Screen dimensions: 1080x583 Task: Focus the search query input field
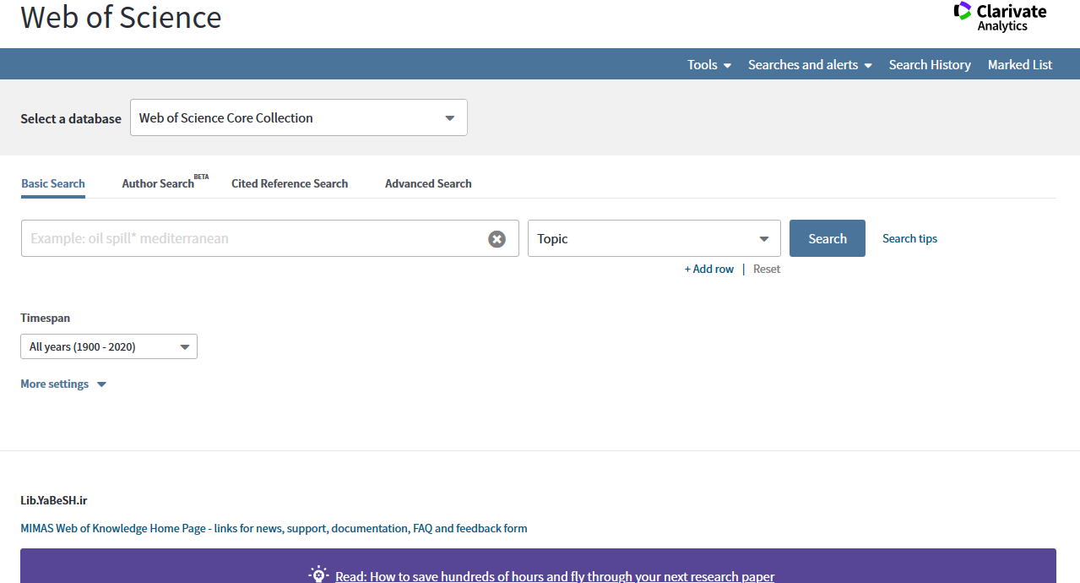click(x=253, y=238)
